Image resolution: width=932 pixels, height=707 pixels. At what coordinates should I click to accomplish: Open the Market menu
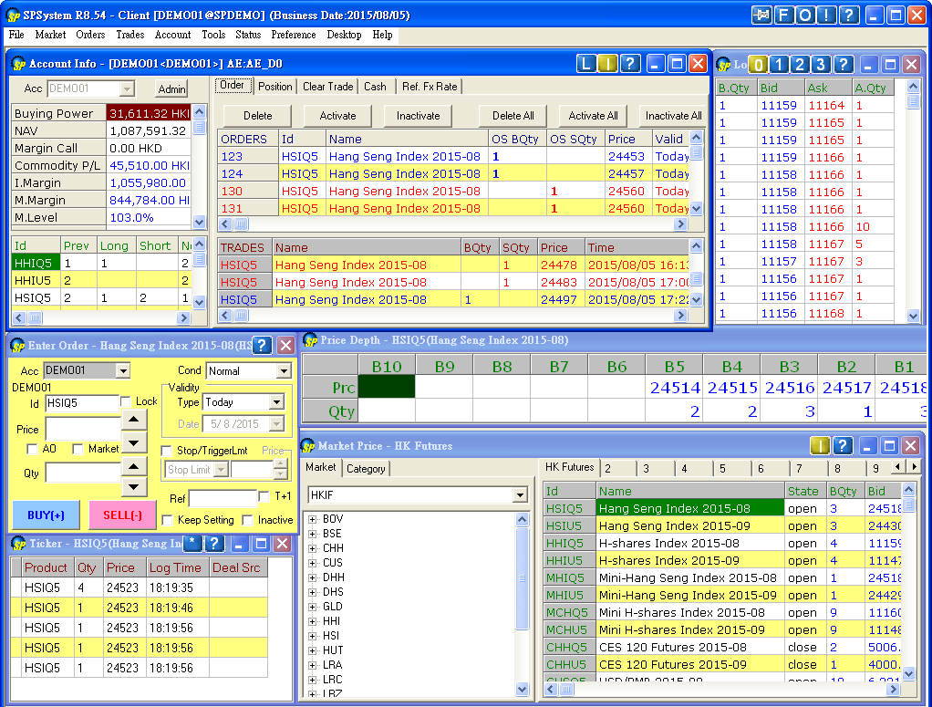[50, 35]
